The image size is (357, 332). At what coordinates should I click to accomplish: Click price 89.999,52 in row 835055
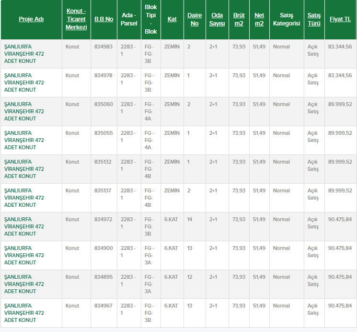tap(340, 133)
